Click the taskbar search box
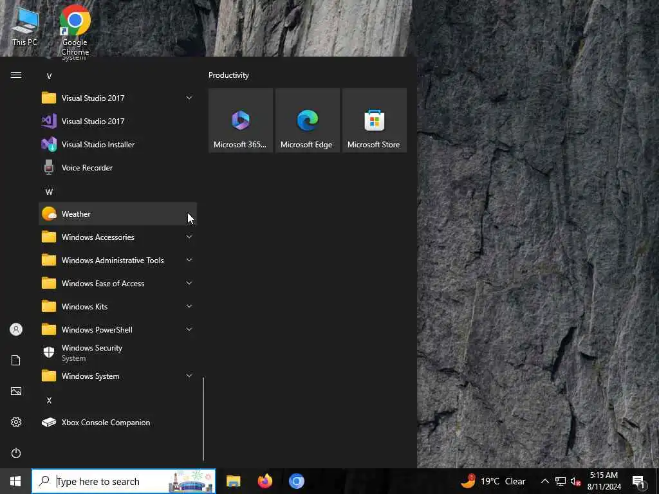Screen dimensions: 659x494 click(x=124, y=481)
